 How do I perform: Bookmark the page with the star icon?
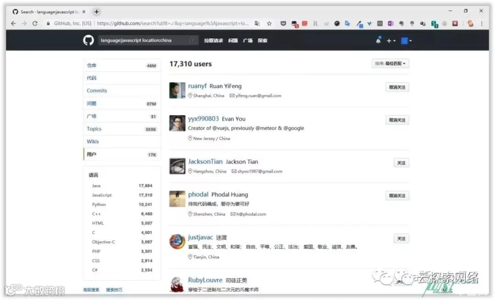[269, 23]
